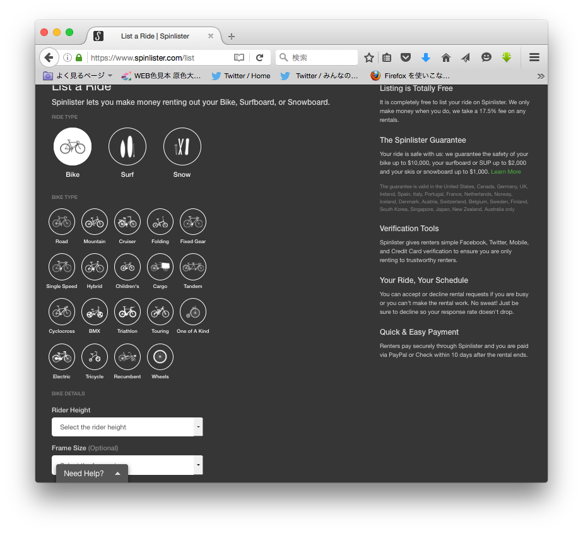The width and height of the screenshot is (583, 533).
Task: Choose Cyclocross bike type
Action: point(62,312)
